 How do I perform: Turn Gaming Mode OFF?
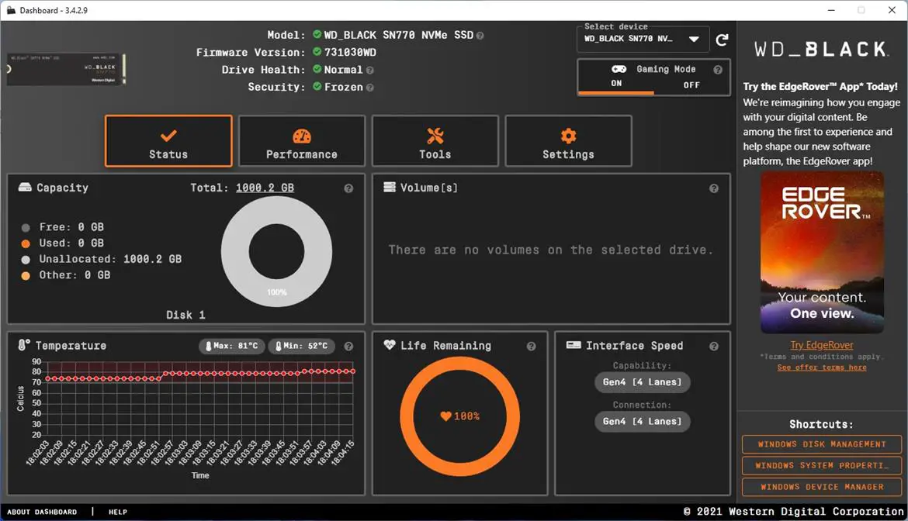tap(691, 85)
